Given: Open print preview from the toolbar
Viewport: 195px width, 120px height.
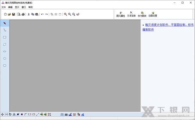Looking at the screenshot, I should point(19,14).
